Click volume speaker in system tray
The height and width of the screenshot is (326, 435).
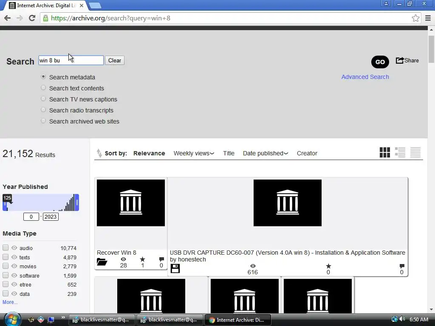click(402, 319)
